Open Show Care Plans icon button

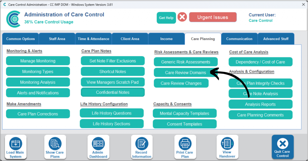55,147
